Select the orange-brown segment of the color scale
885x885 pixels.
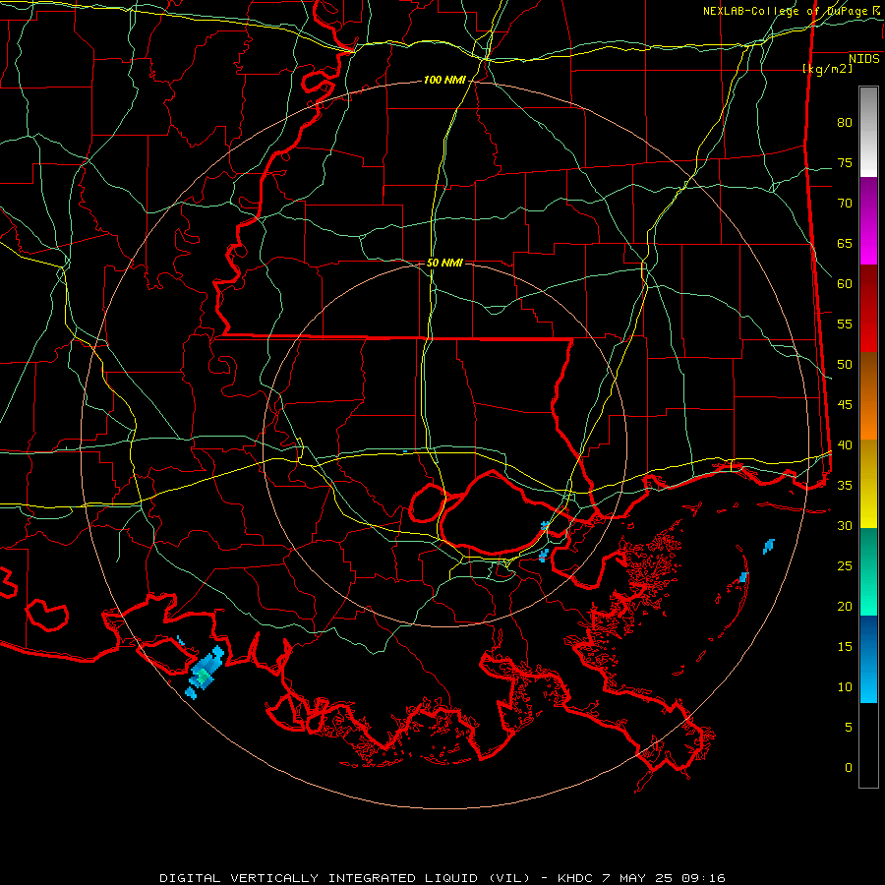point(868,396)
